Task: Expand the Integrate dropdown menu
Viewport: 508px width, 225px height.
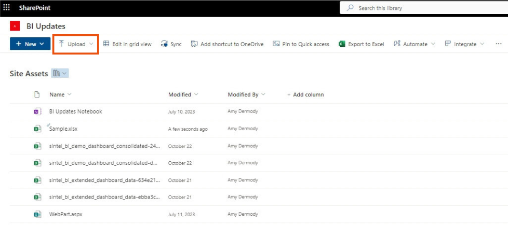Action: (x=464, y=44)
